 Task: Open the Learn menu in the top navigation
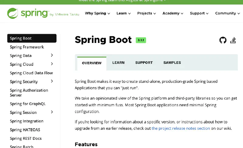pyautogui.click(x=124, y=13)
